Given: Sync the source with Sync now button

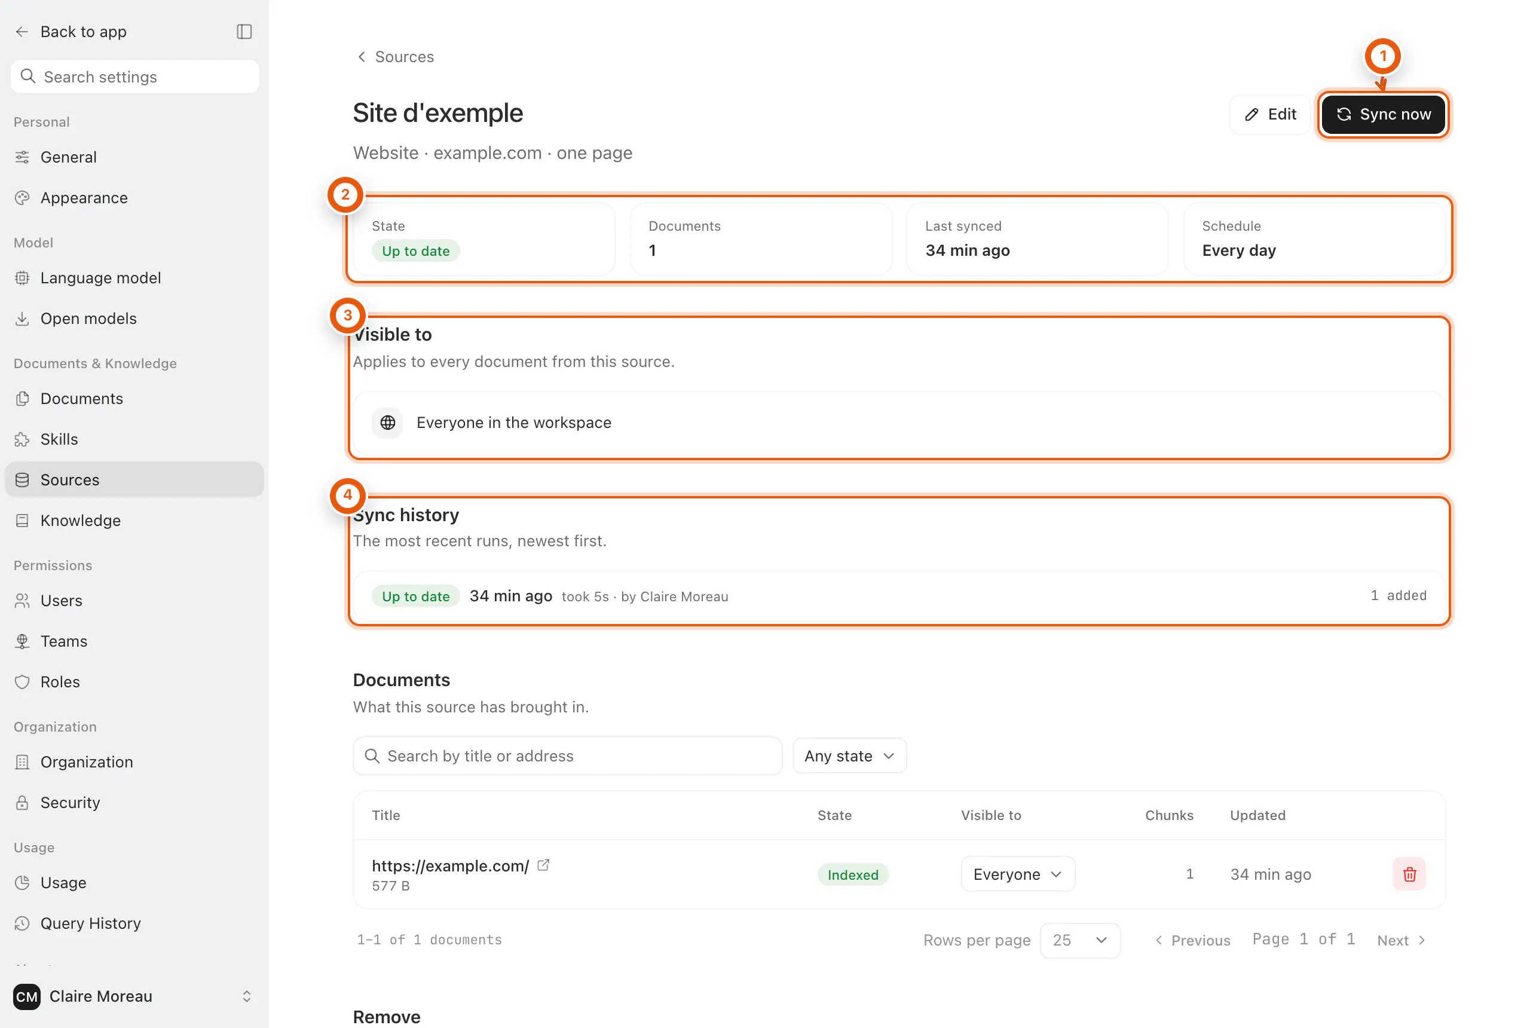Looking at the screenshot, I should [1383, 114].
